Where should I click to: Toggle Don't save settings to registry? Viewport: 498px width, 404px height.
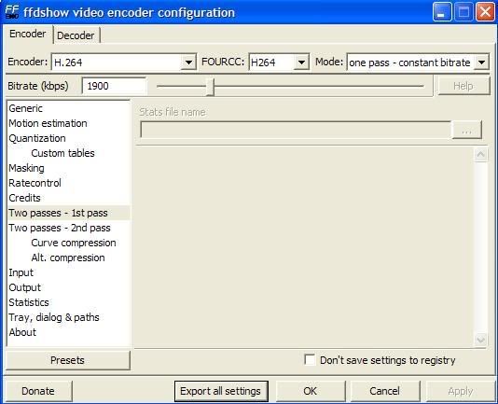point(310,360)
